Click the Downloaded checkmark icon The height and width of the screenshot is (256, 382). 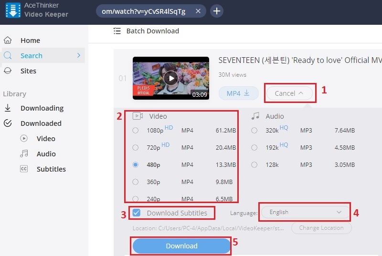[8, 123]
